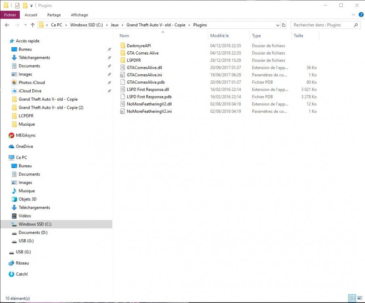Click modified date 28/12/2018 15:29
Viewport: 365px width, 303px height.
point(225,60)
